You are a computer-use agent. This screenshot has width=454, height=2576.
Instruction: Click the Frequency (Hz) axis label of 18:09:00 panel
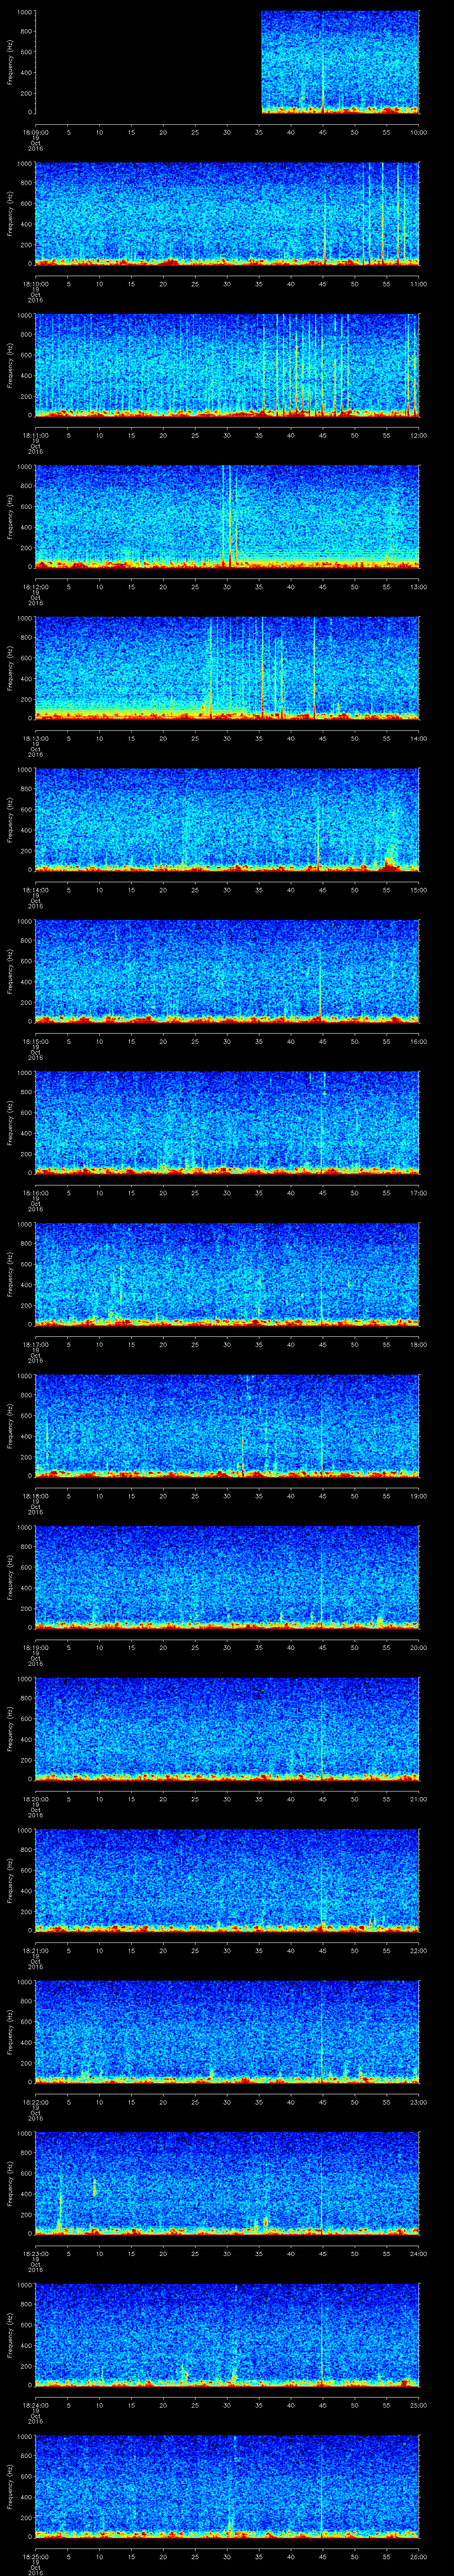click(x=10, y=62)
